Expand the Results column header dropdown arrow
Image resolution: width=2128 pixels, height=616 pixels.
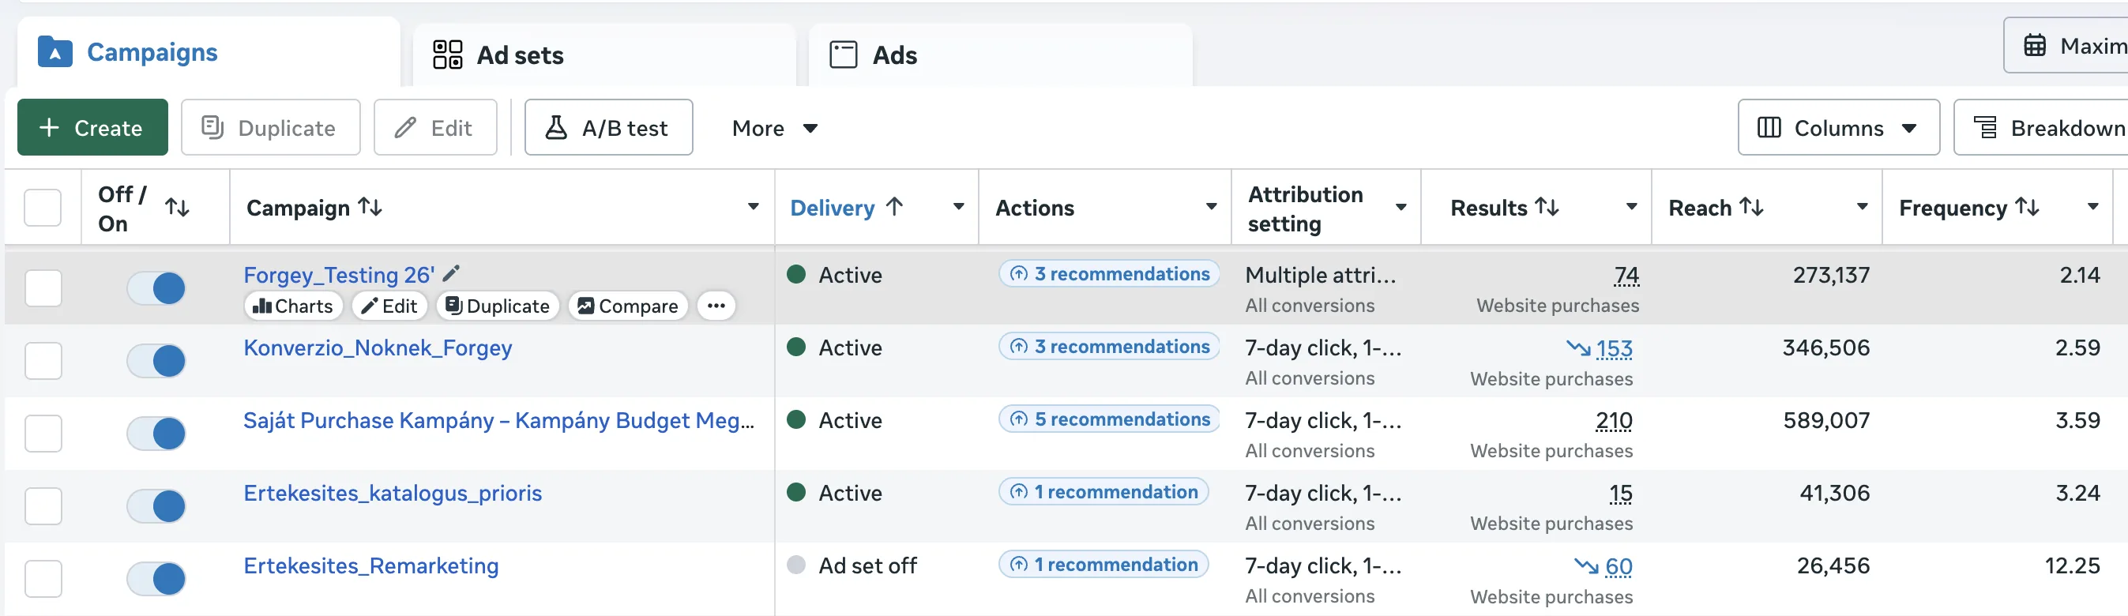[1631, 206]
